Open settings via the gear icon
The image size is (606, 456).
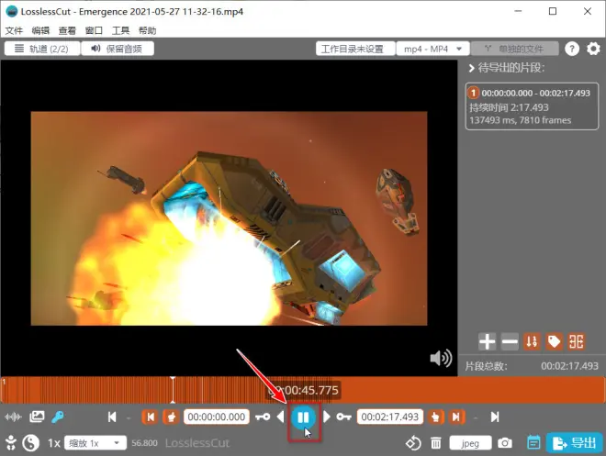[x=593, y=49]
